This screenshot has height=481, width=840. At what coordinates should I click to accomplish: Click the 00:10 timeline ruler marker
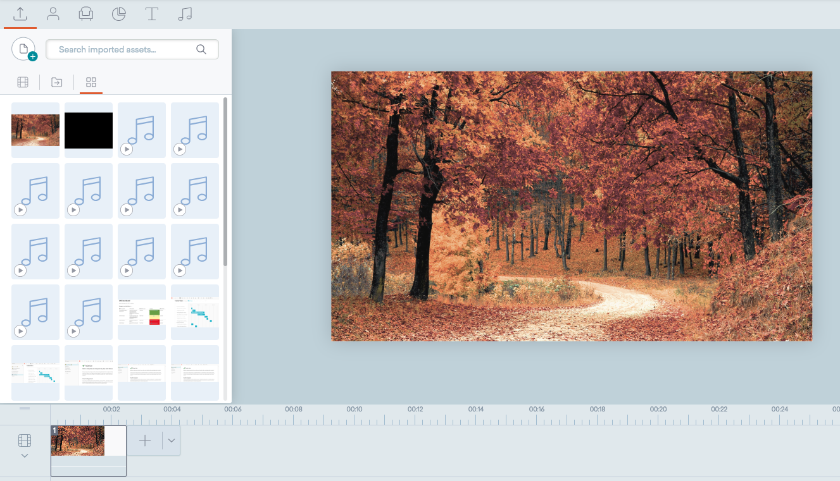(x=354, y=409)
